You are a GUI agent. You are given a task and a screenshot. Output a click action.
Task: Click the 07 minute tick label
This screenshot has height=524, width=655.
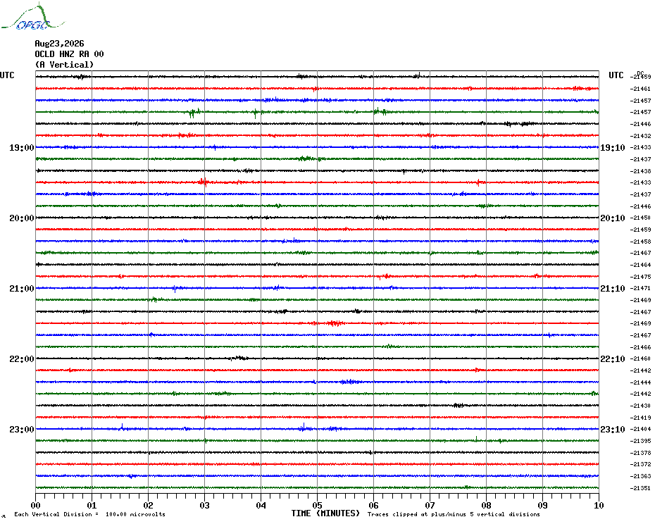(430, 505)
